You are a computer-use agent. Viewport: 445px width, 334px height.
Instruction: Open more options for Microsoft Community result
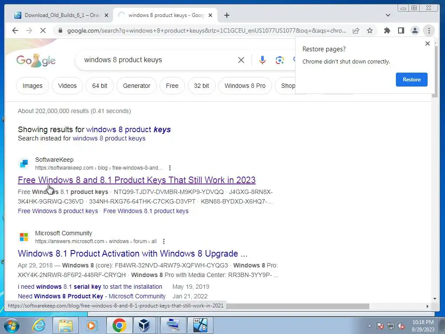[164, 241]
